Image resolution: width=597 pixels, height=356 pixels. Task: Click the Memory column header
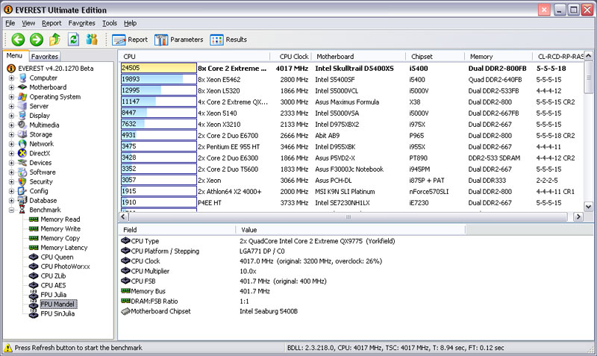click(481, 56)
